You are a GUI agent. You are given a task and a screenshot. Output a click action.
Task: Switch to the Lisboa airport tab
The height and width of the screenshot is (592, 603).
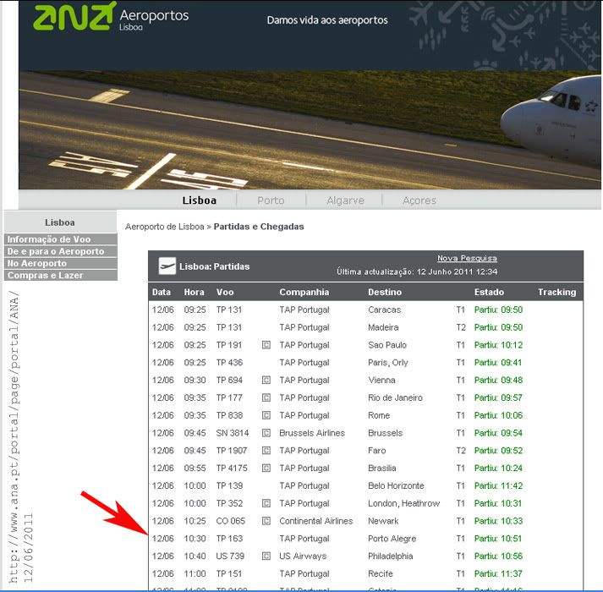click(200, 200)
